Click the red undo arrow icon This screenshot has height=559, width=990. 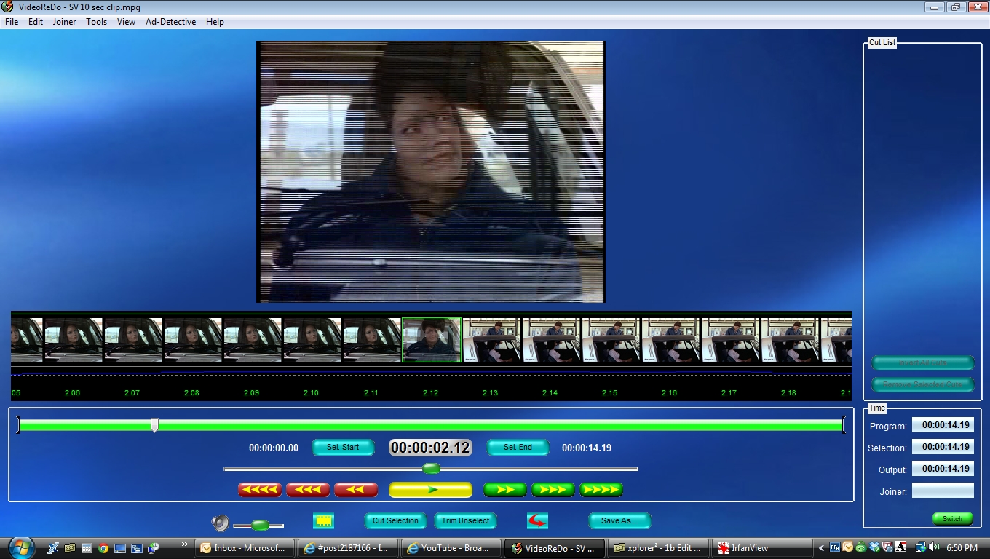point(537,520)
